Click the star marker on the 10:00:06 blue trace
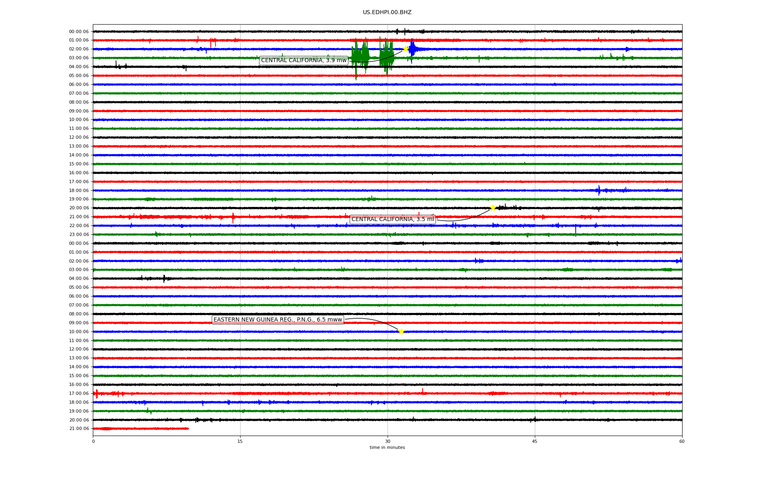 401,332
